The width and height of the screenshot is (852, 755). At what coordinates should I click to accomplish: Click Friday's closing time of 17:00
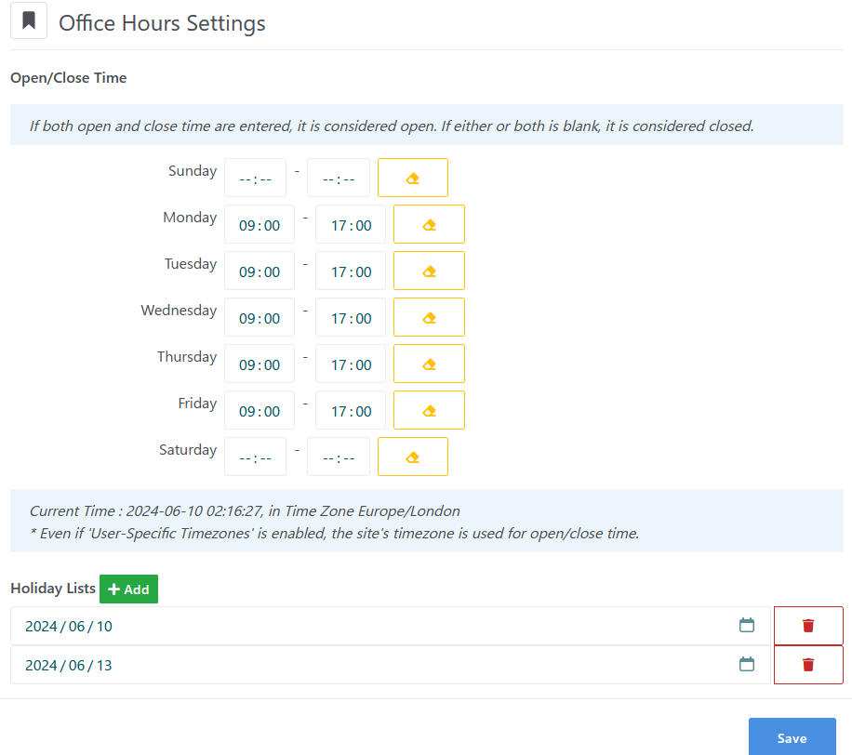coord(350,410)
